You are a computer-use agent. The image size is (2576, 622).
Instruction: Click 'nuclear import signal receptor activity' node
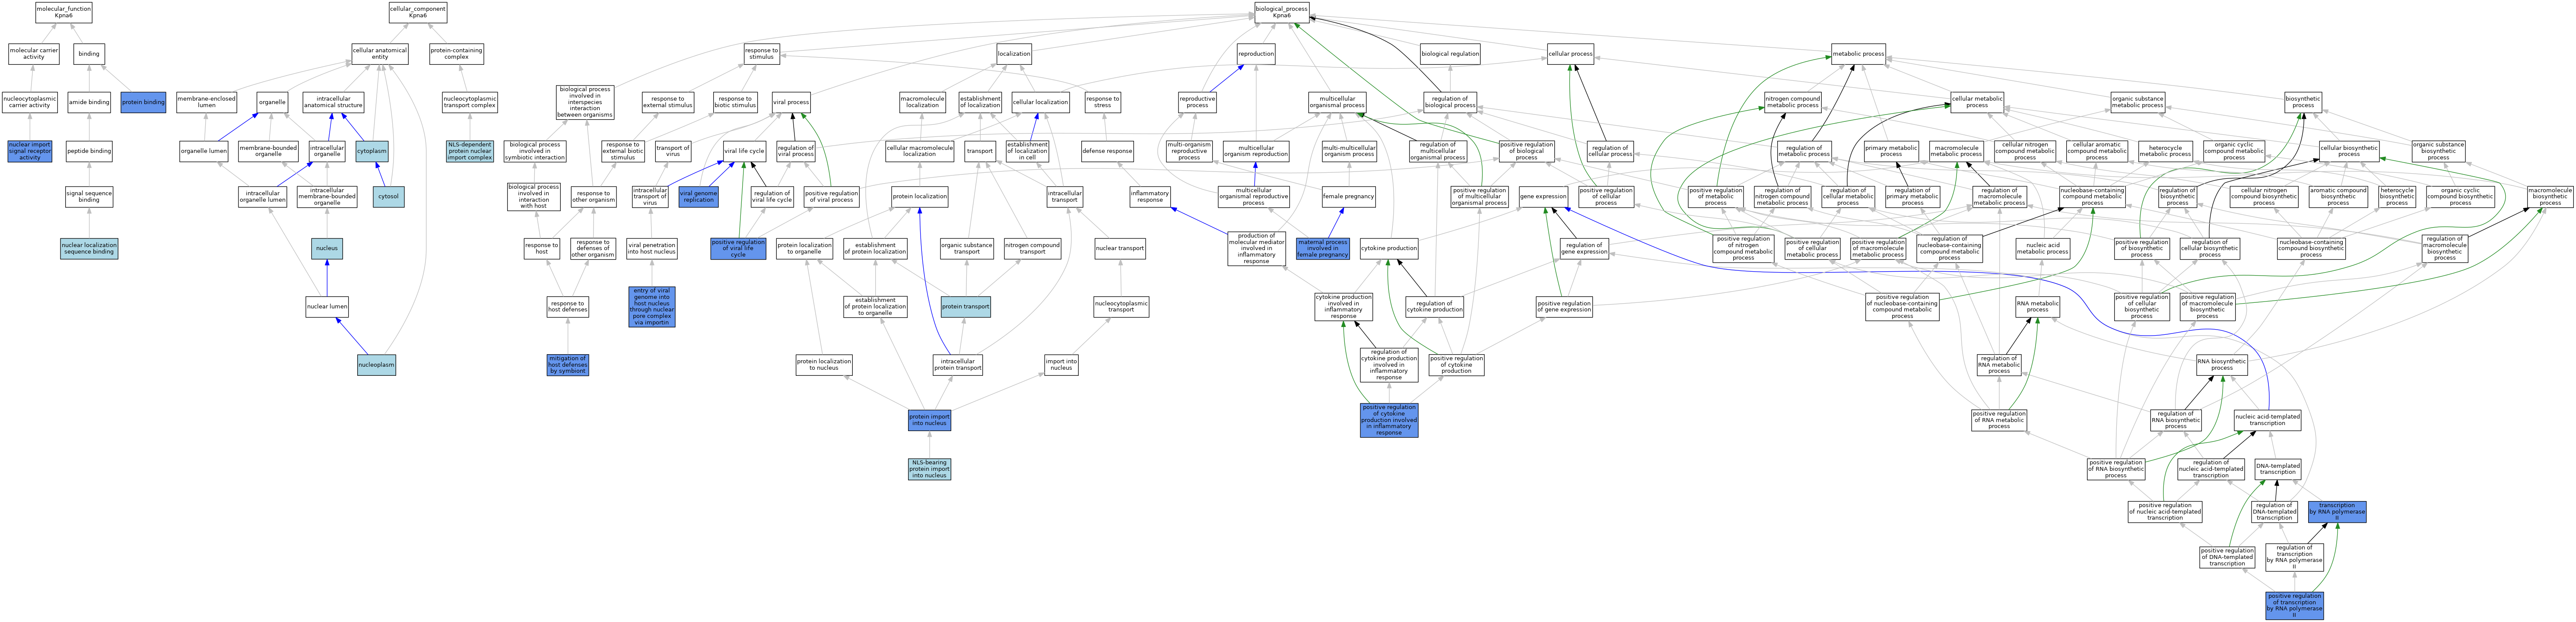pyautogui.click(x=30, y=151)
